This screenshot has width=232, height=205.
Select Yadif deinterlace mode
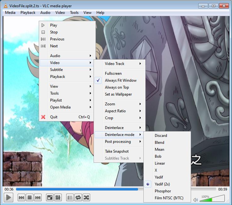click(167, 177)
